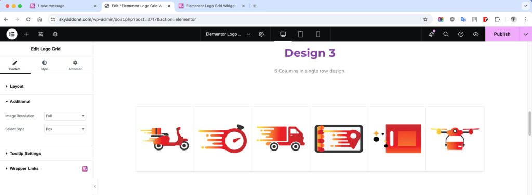This screenshot has width=532, height=195.
Task: Reload the current page
Action: coord(28,19)
